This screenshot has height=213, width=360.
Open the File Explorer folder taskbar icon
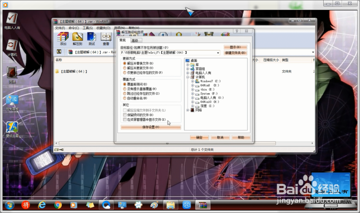(x=171, y=205)
